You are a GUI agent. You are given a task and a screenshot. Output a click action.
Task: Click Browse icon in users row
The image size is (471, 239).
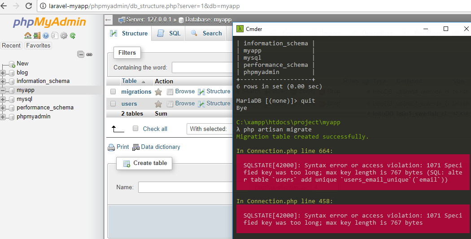[170, 104]
